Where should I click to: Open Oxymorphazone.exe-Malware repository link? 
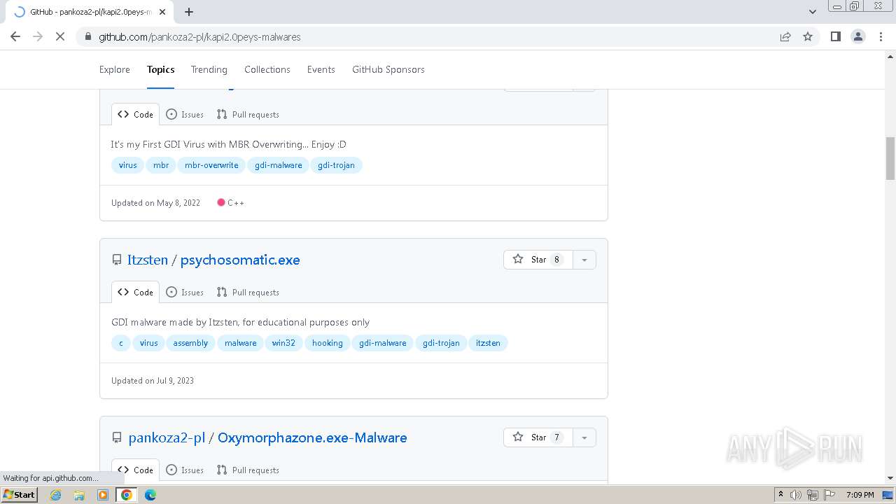tap(312, 437)
